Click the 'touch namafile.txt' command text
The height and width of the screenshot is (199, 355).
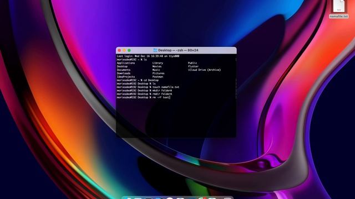[x=166, y=87]
